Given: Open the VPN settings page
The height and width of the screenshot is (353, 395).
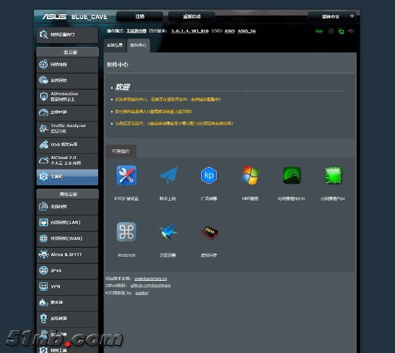Looking at the screenshot, I should 67,286.
